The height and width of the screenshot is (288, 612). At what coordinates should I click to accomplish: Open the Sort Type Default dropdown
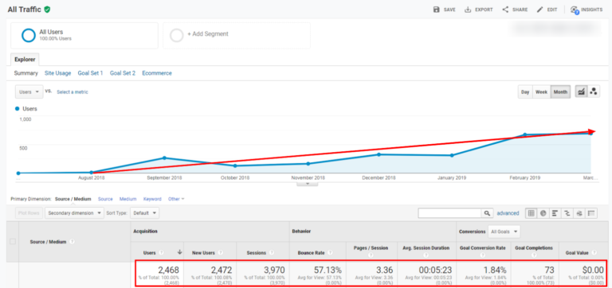144,213
